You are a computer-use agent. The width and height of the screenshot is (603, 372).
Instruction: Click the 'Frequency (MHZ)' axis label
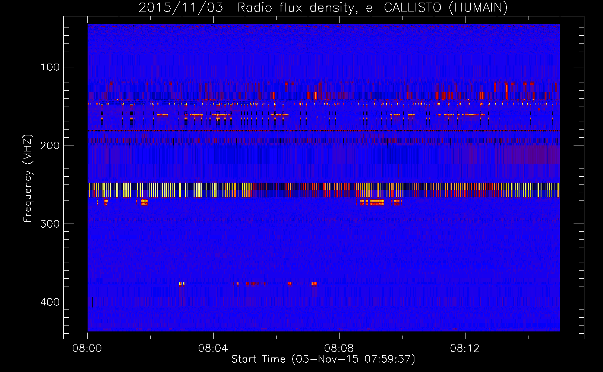pyautogui.click(x=28, y=179)
